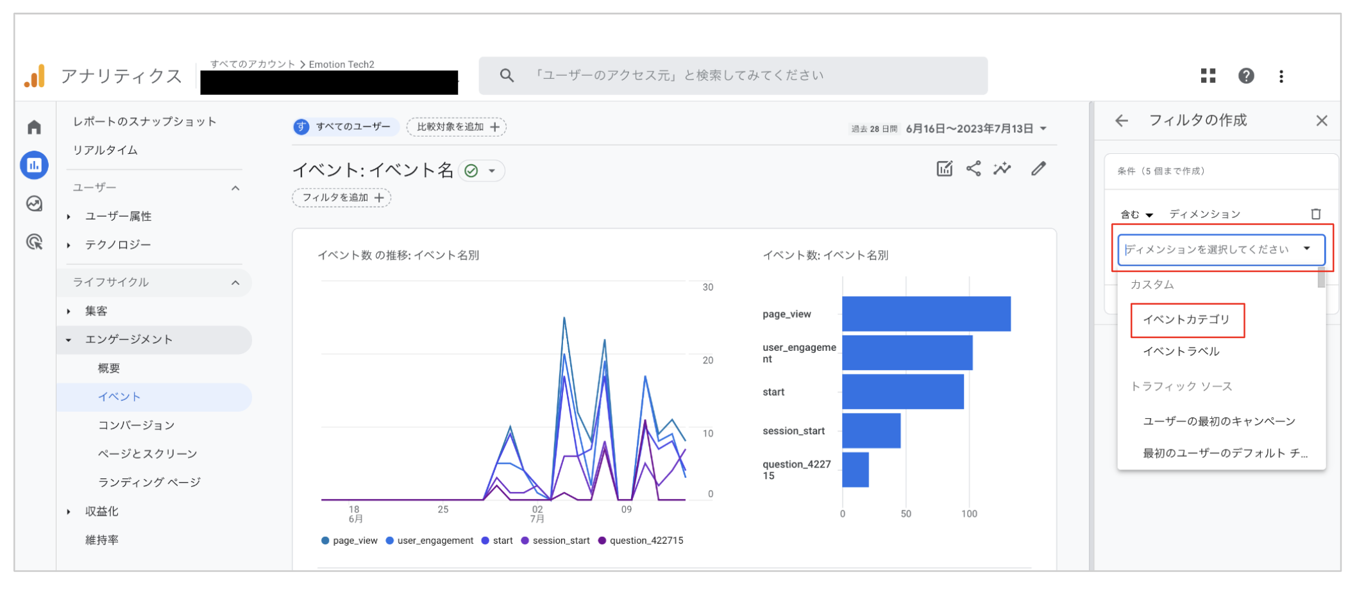Select イベントラベル dimension option
1357x590 pixels.
point(1181,351)
